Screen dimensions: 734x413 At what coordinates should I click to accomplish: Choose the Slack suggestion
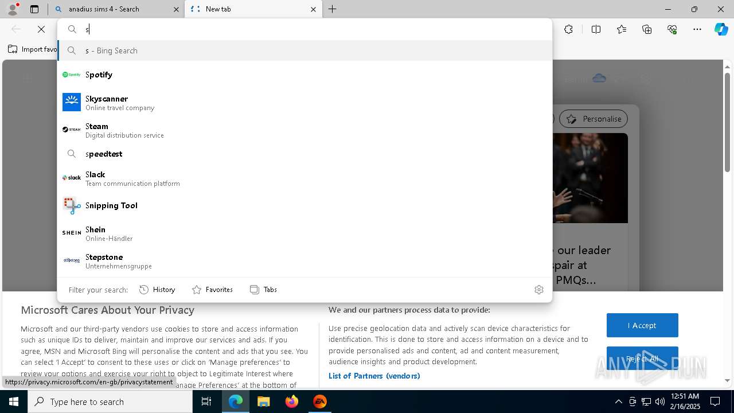[304, 178]
